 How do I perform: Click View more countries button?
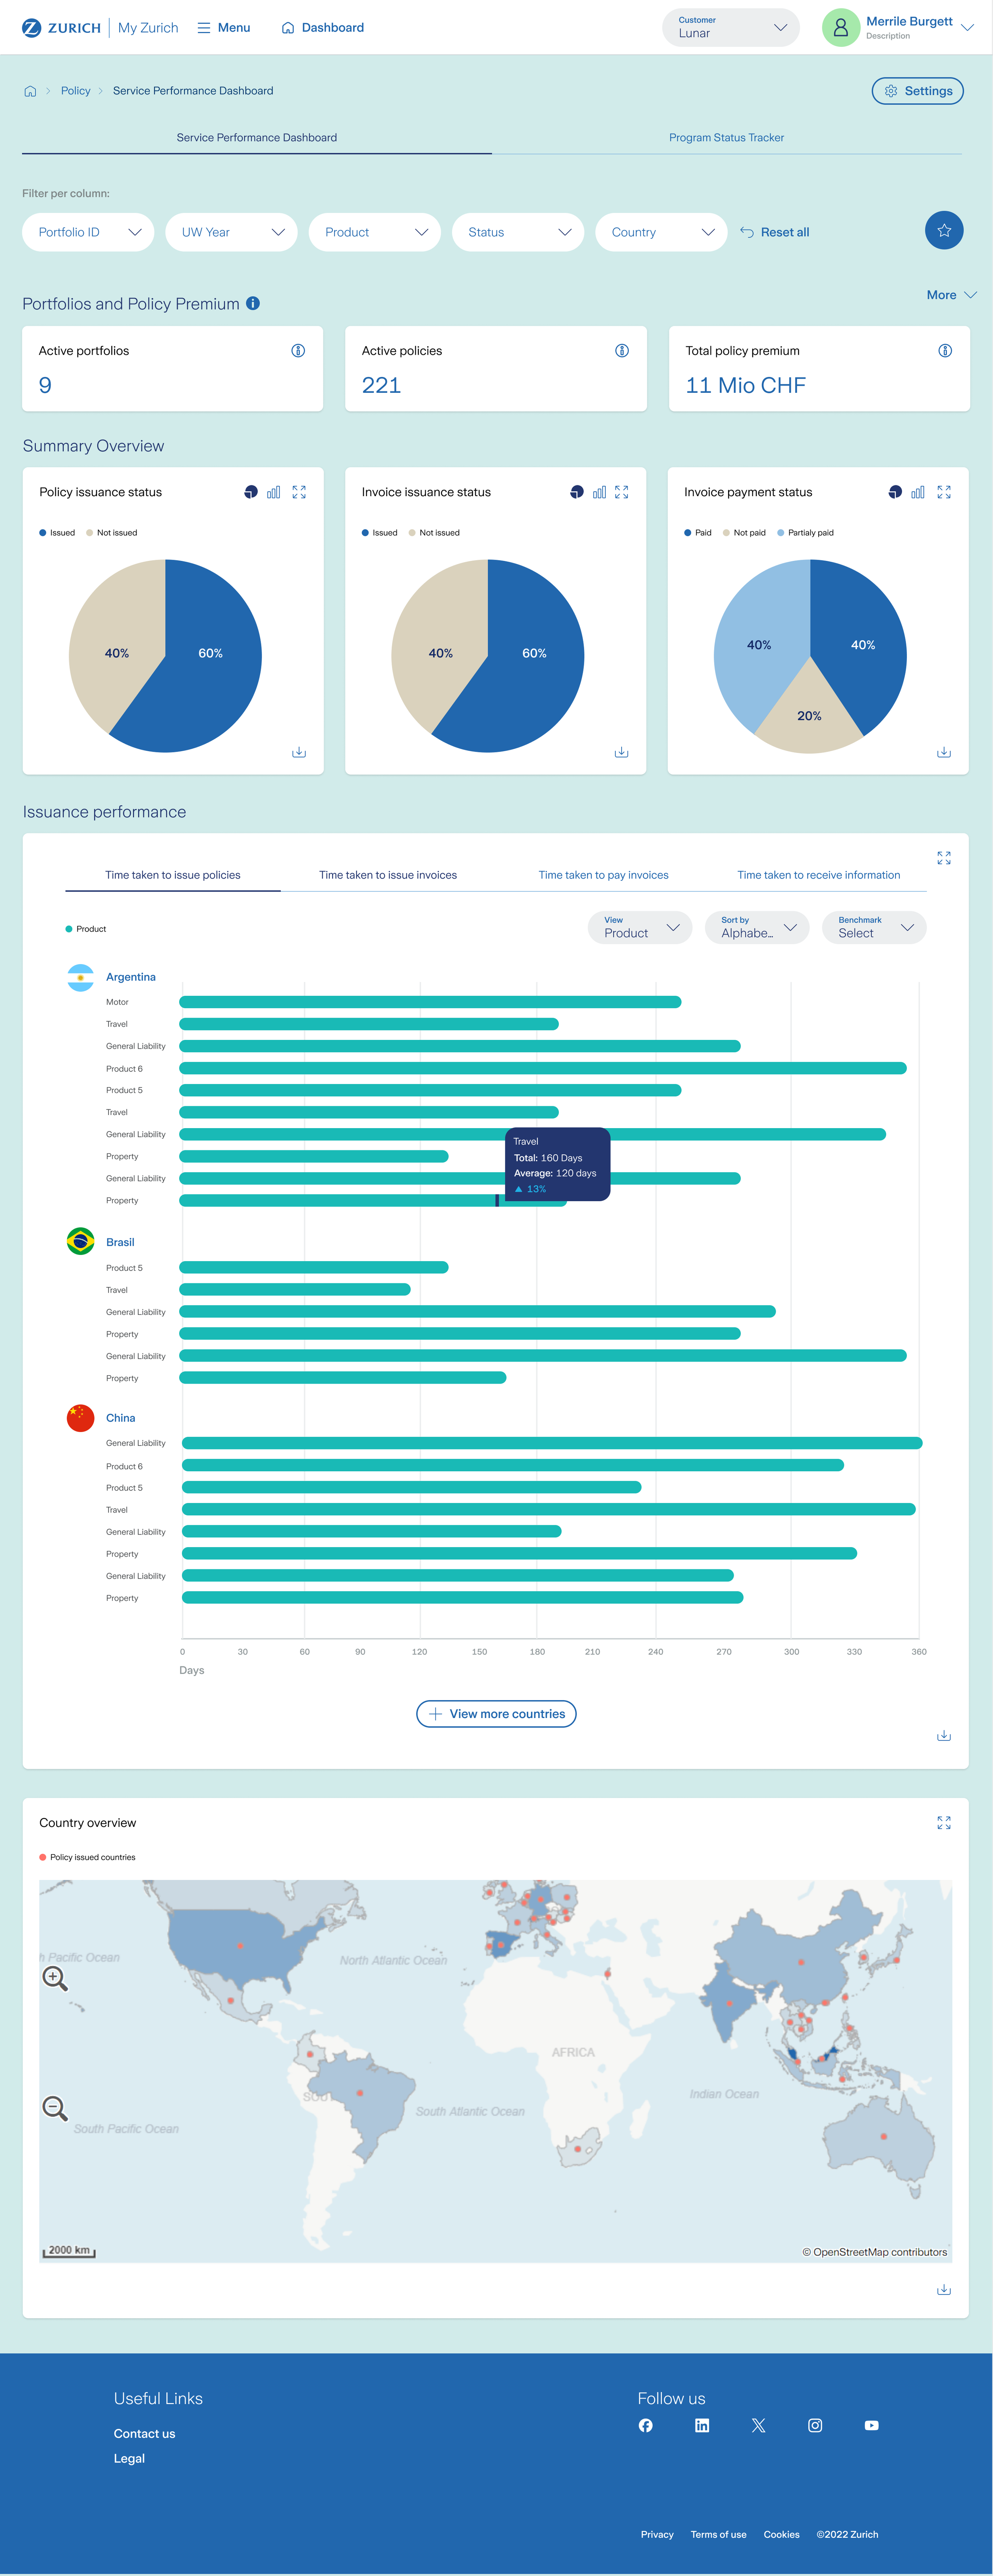496,1714
